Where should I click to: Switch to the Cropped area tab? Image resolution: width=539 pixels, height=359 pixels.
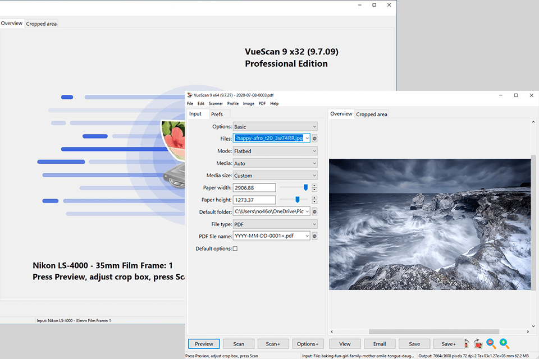coord(371,114)
